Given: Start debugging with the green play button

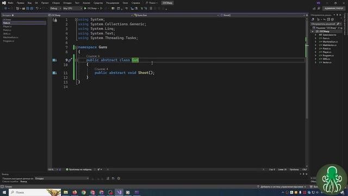Looking at the screenshot, I should 85,9.
